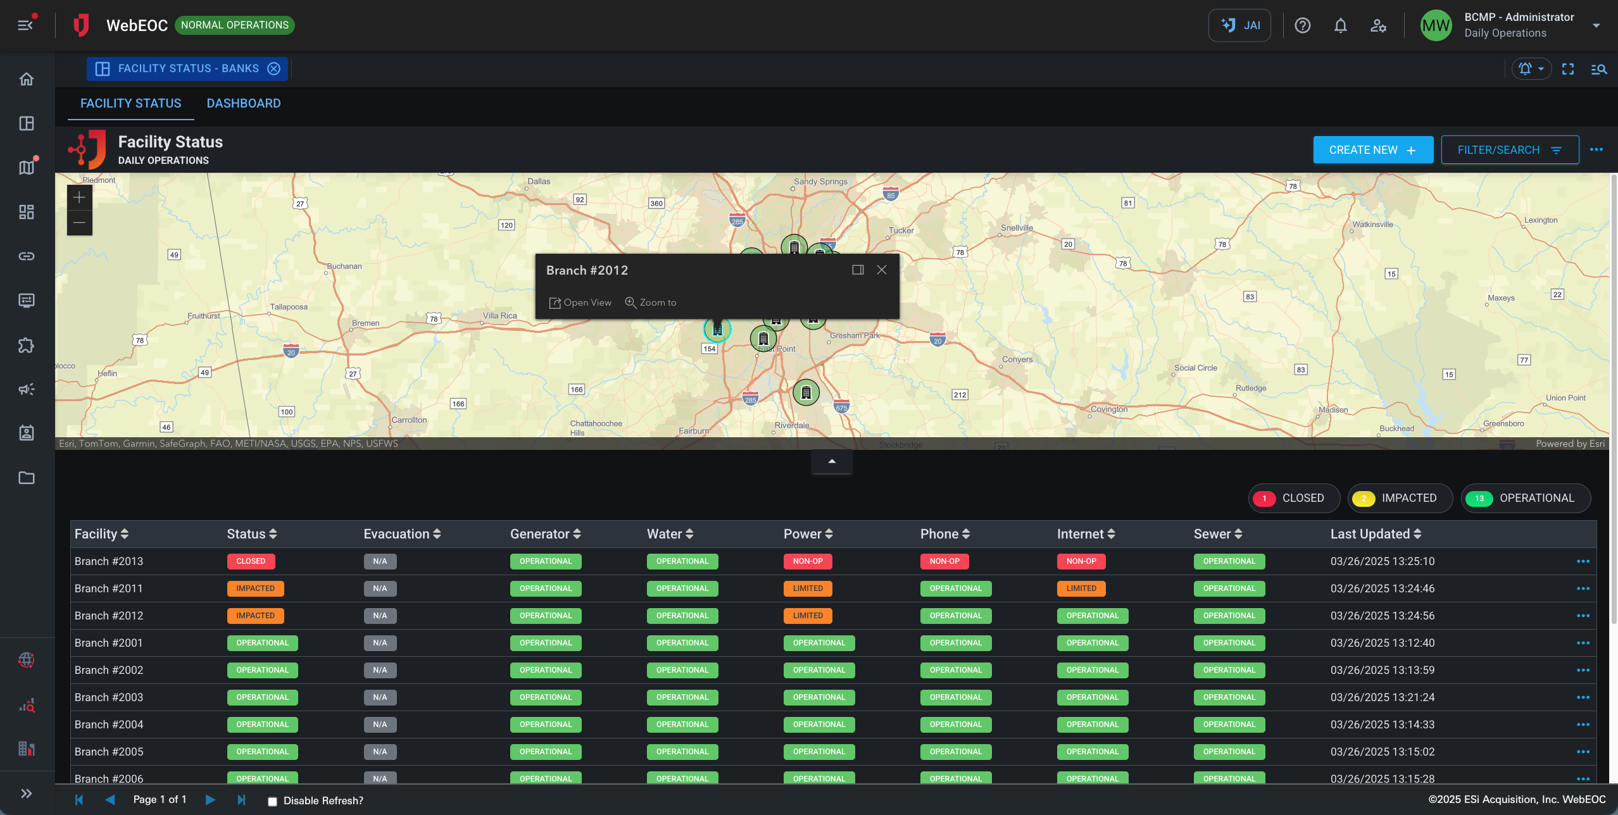Open the file folder sidebar icon
This screenshot has width=1618, height=815.
[27, 478]
